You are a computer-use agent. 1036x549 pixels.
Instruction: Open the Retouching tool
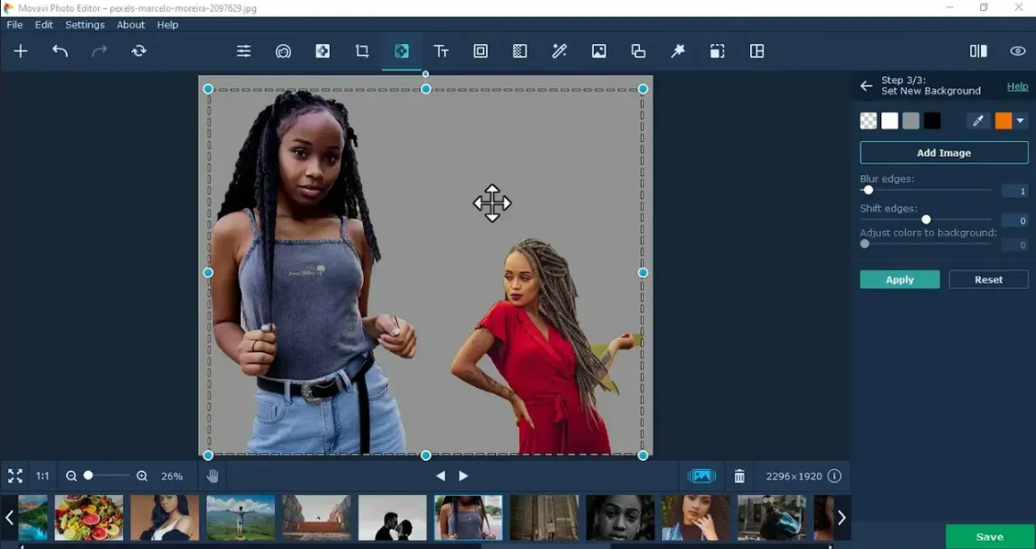click(283, 51)
